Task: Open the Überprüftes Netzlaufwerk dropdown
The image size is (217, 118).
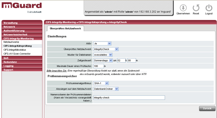Action: tap(106, 49)
